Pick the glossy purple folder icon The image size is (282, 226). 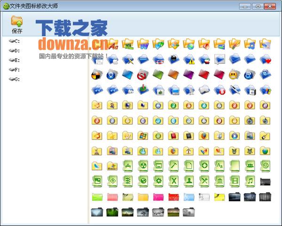point(188,75)
